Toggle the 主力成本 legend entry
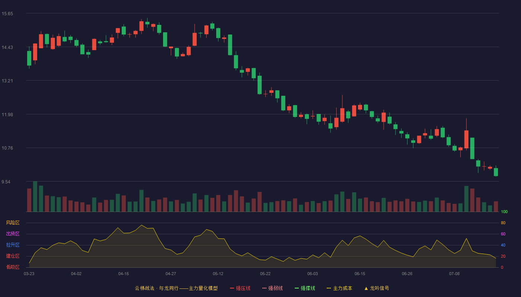This screenshot has width=521, height=297. tap(339, 288)
